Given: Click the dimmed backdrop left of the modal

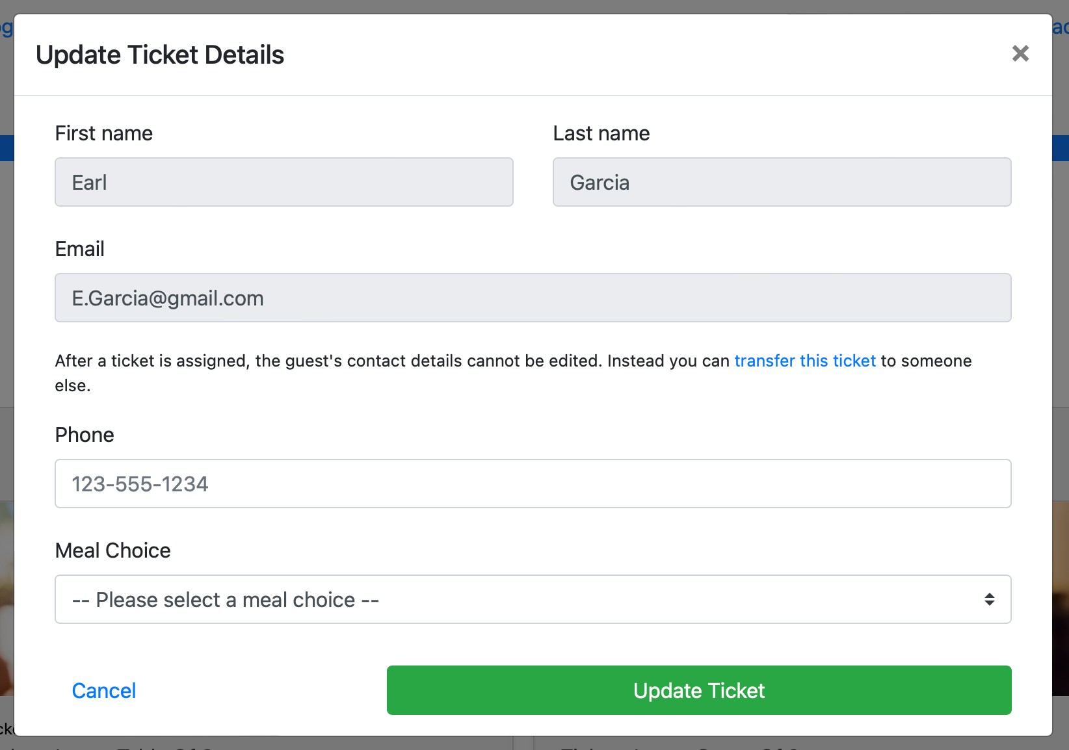Looking at the screenshot, I should point(7,292).
